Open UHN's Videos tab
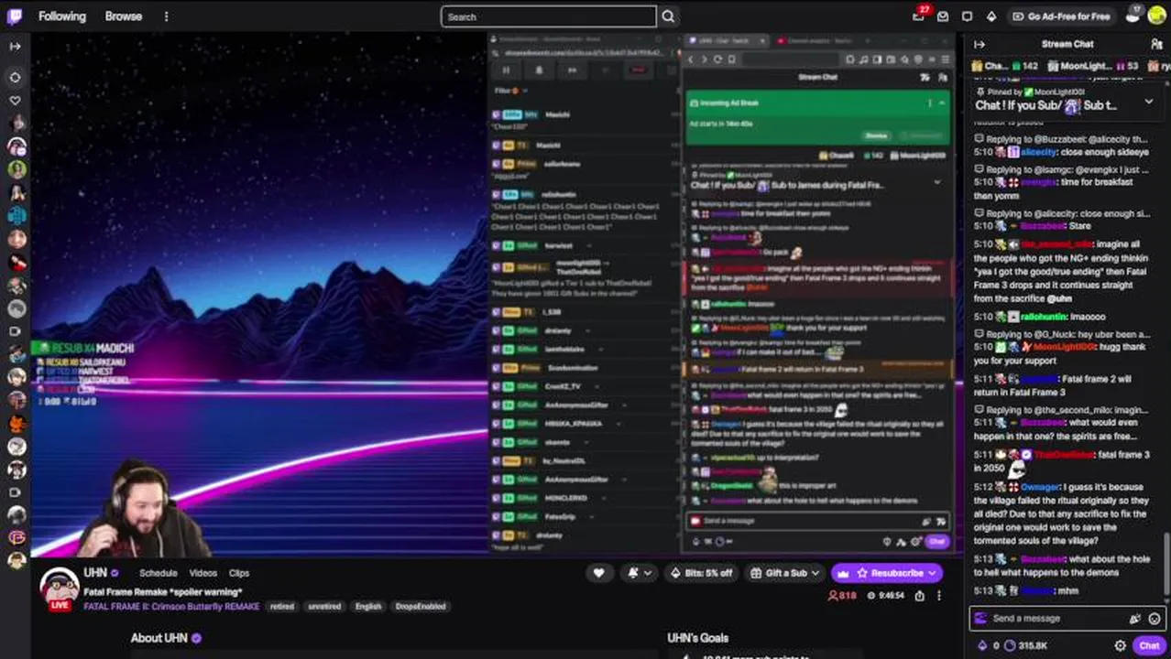This screenshot has width=1171, height=659. click(203, 573)
